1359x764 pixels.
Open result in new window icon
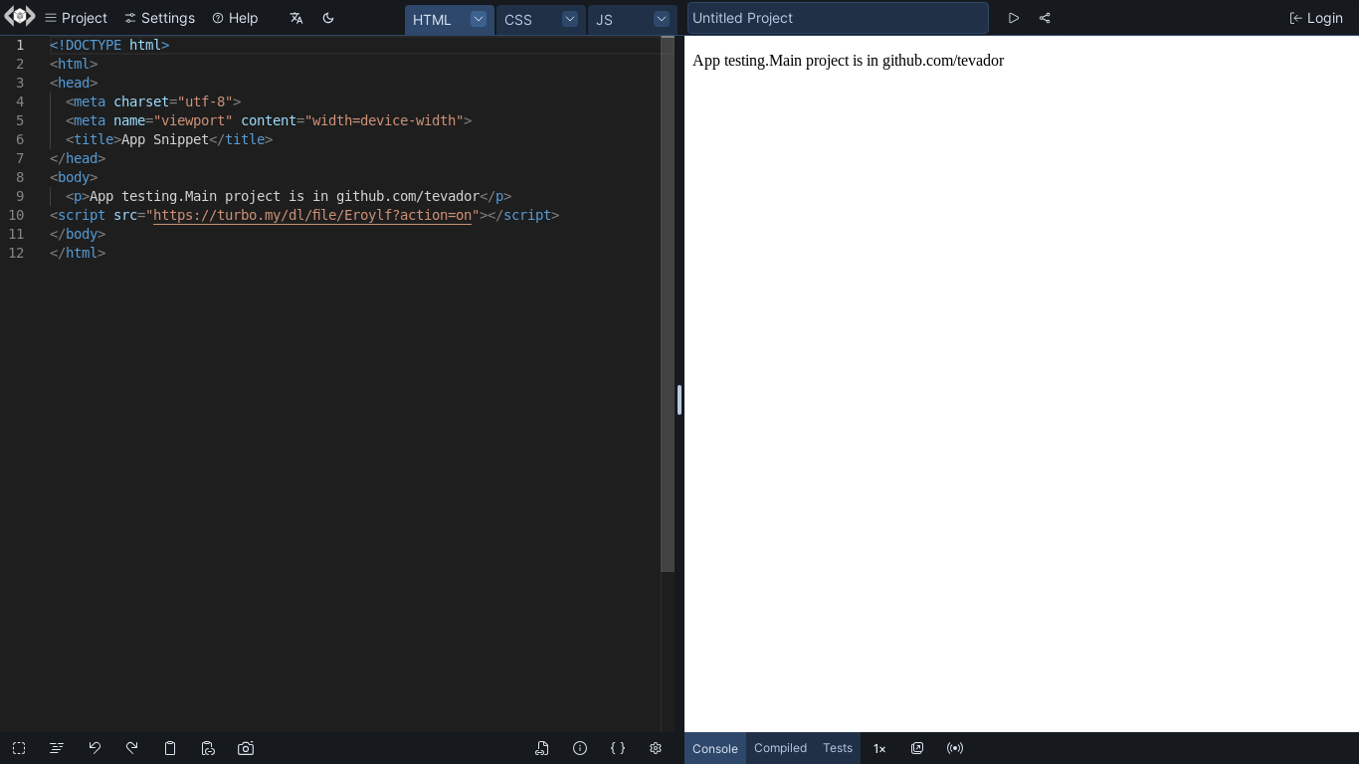[917, 748]
